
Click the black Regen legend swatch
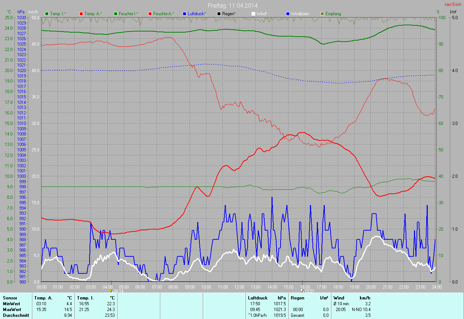click(219, 14)
